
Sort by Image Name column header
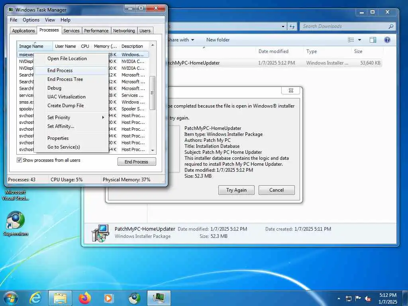[35, 46]
